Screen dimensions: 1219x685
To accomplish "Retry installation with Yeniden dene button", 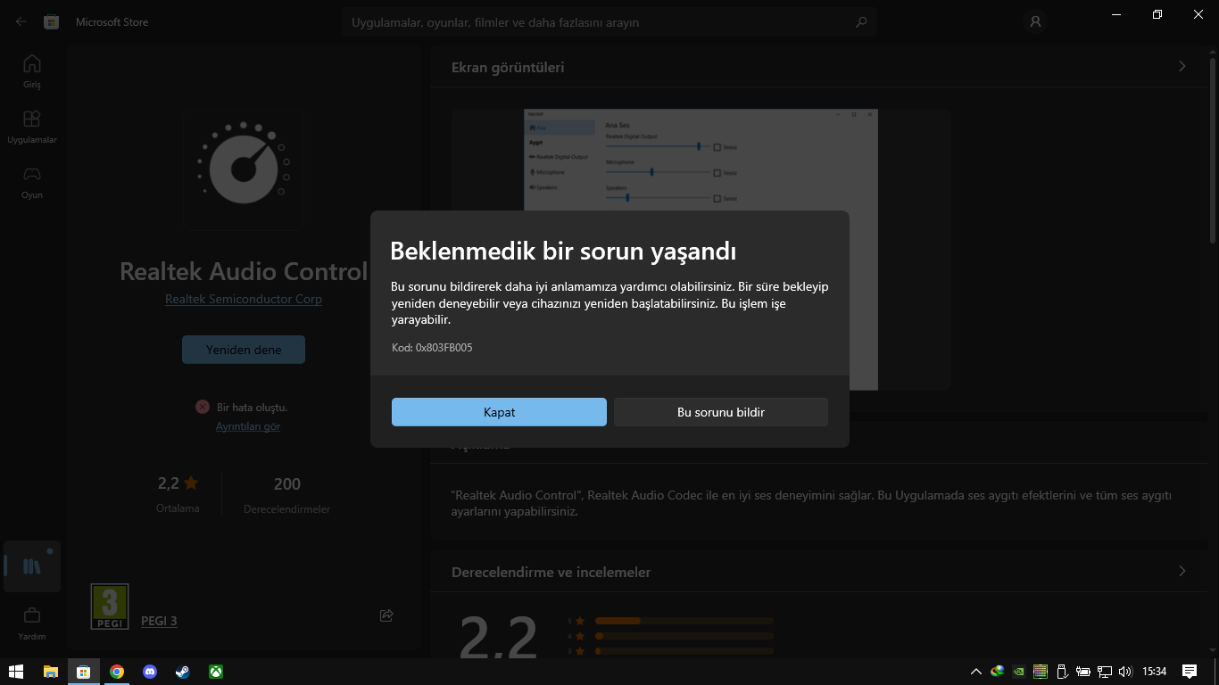I will tap(244, 350).
